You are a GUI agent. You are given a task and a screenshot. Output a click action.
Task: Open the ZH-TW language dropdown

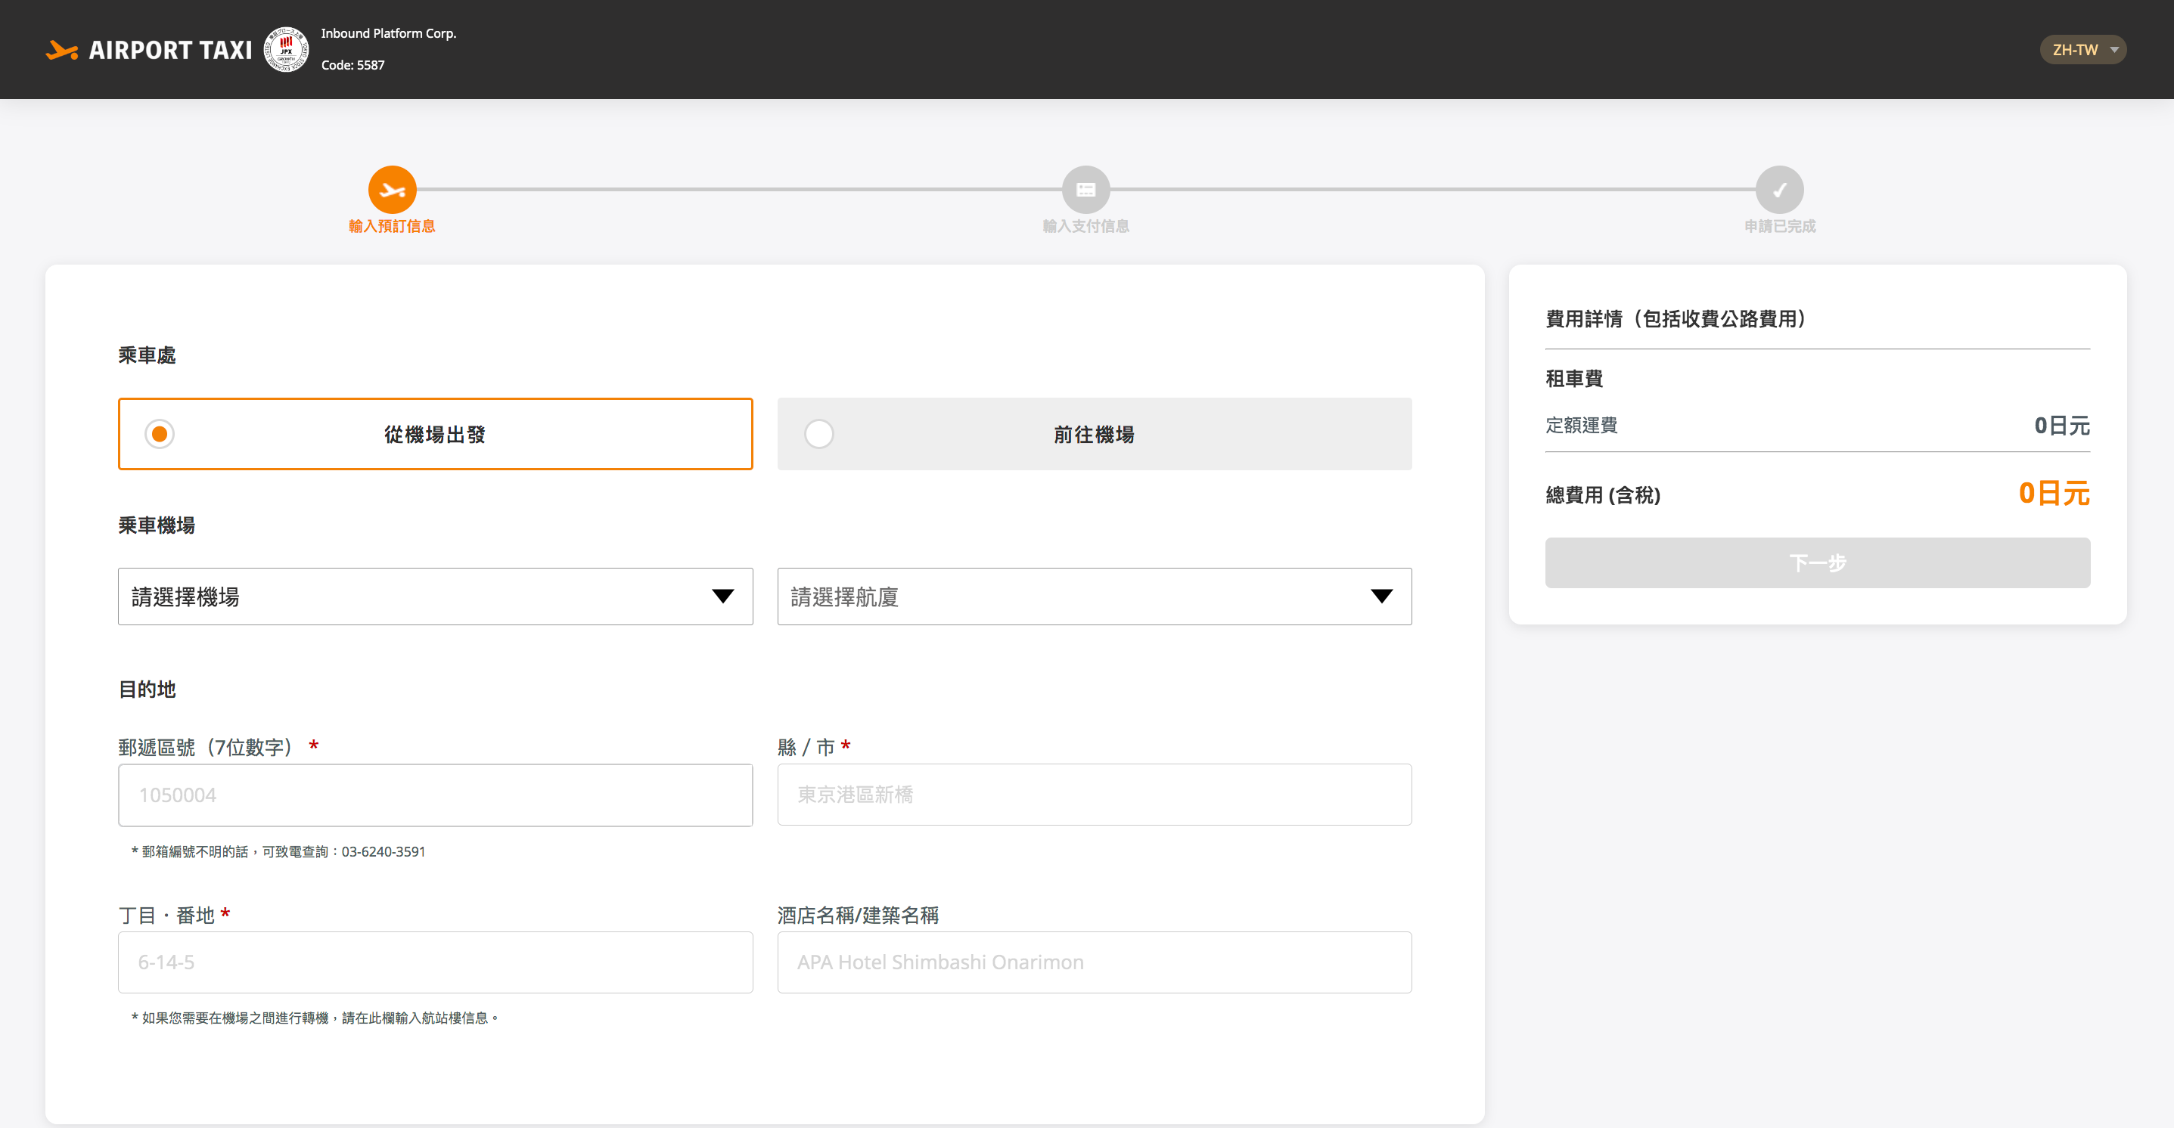(2082, 50)
